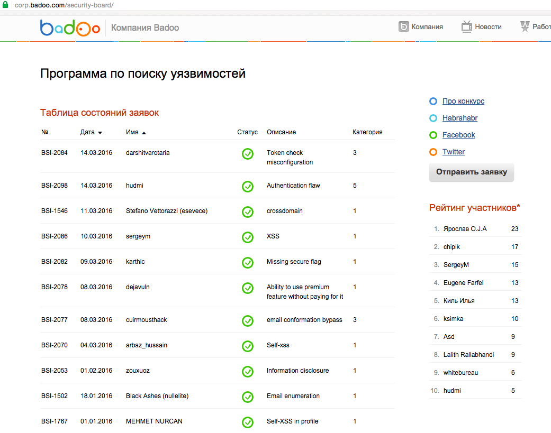This screenshot has width=551, height=433.
Task: Click the Компания icon in navigation
Action: coord(404,26)
